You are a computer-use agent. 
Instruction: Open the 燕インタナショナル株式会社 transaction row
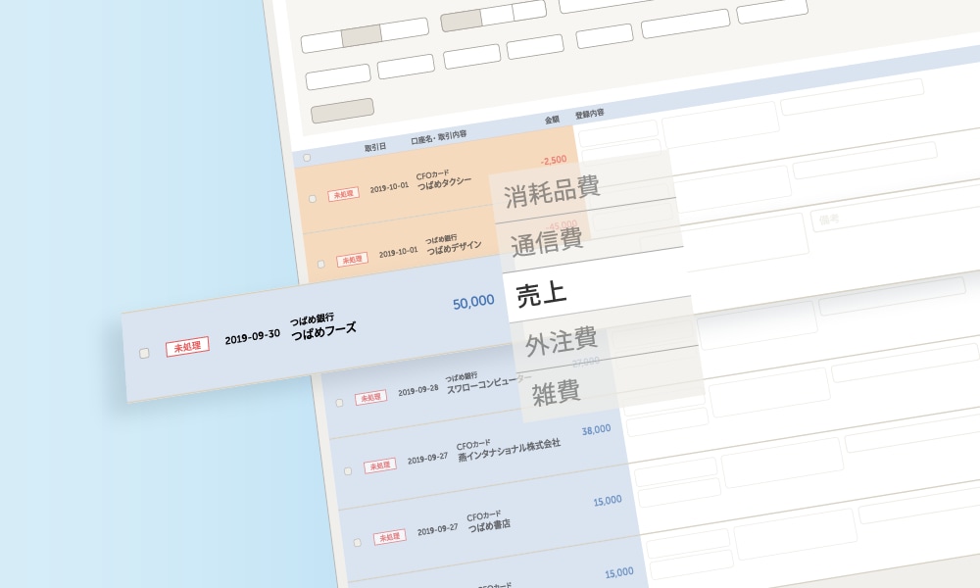tap(508, 447)
